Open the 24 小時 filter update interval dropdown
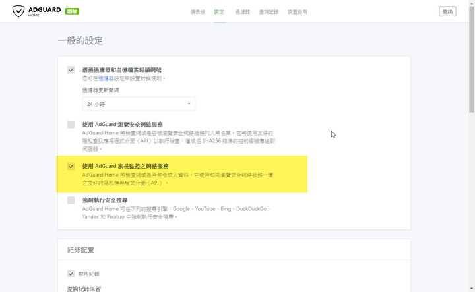 coord(139,103)
